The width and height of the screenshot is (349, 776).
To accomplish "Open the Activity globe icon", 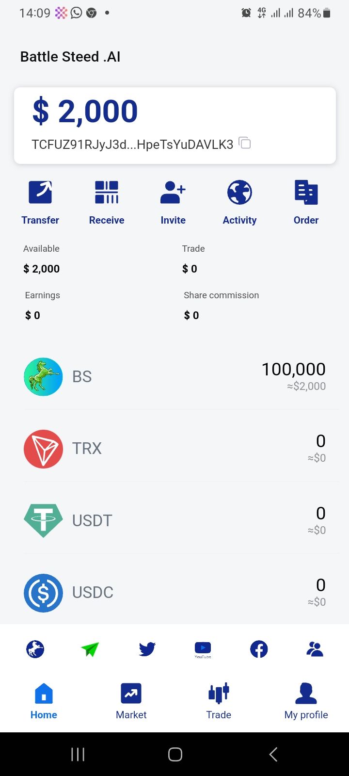I will click(239, 193).
